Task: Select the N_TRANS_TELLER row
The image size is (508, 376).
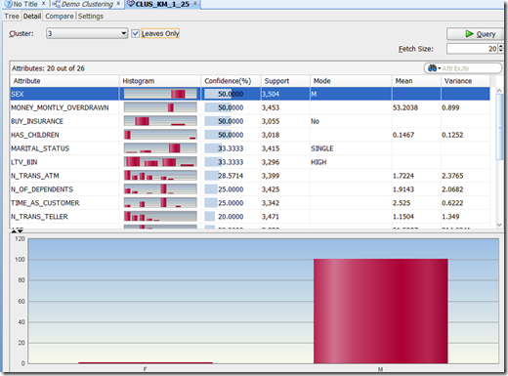Action: (x=250, y=217)
